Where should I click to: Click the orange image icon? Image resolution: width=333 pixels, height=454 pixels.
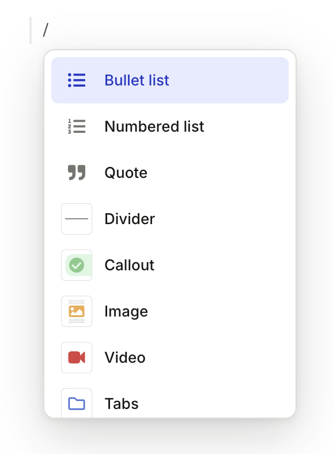coord(77,311)
